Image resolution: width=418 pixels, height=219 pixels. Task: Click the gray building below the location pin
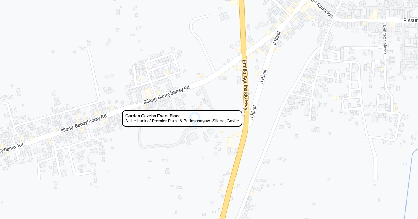(192, 136)
